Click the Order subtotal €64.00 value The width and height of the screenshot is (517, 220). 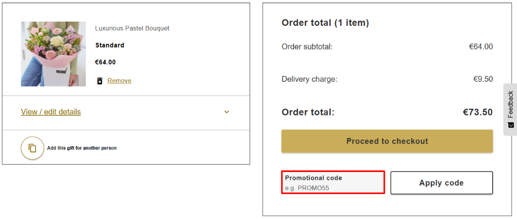tap(481, 46)
